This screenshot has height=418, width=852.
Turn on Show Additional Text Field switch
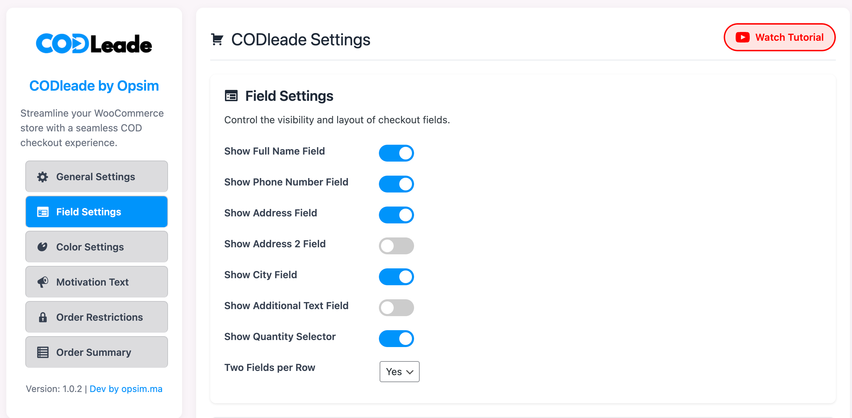click(396, 308)
